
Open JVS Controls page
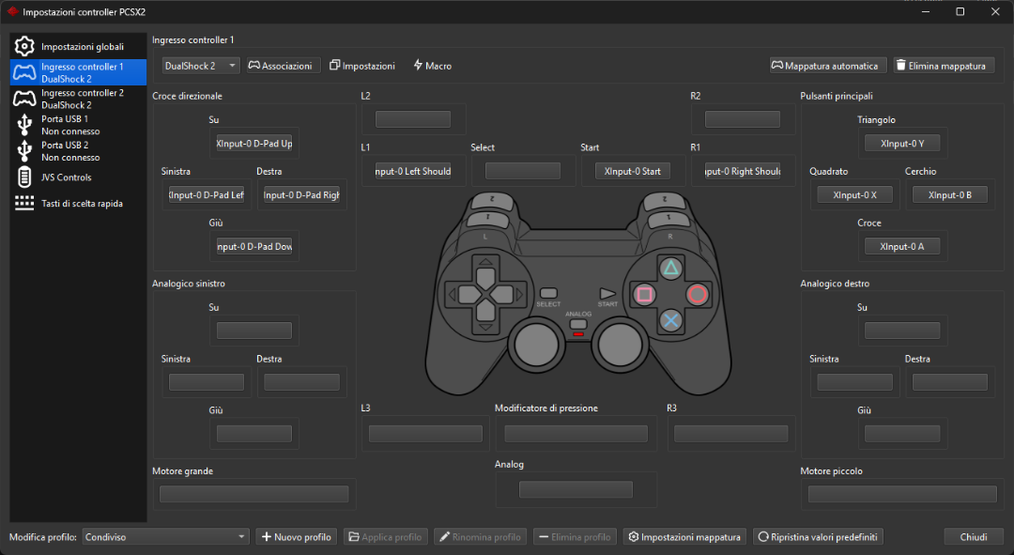78,177
